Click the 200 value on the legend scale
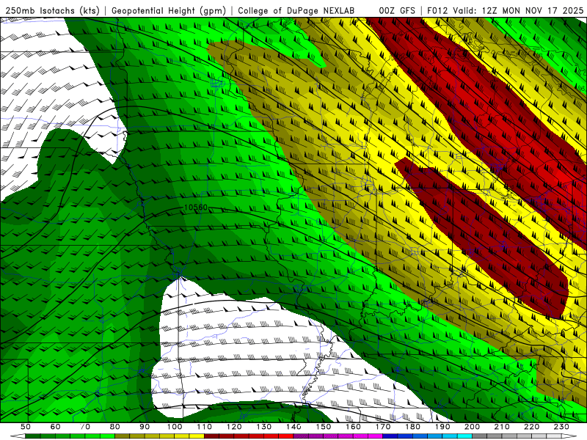The image size is (587, 440). pos(473,427)
